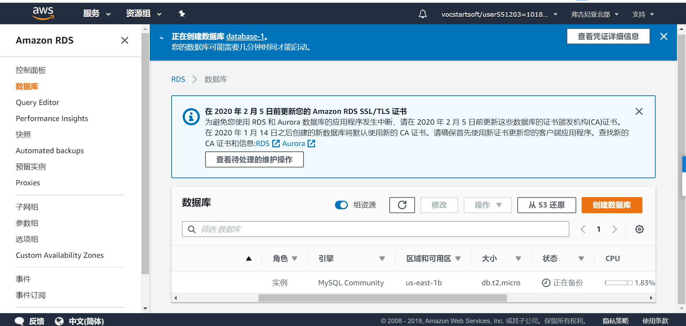Close the SSL/TLS certificate notice
Viewport: 686px width, 326px height.
[x=639, y=111]
